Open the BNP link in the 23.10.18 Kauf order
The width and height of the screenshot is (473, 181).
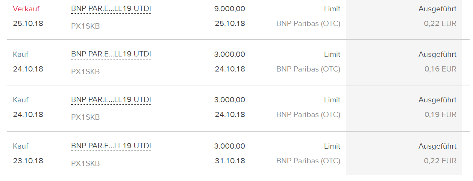pos(111,146)
